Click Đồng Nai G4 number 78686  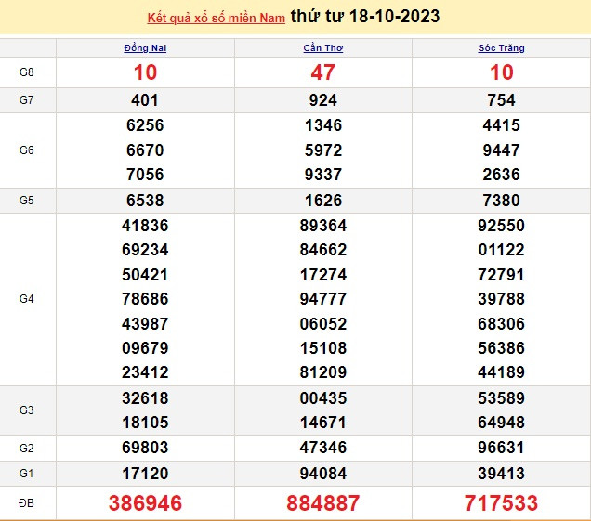(x=145, y=299)
